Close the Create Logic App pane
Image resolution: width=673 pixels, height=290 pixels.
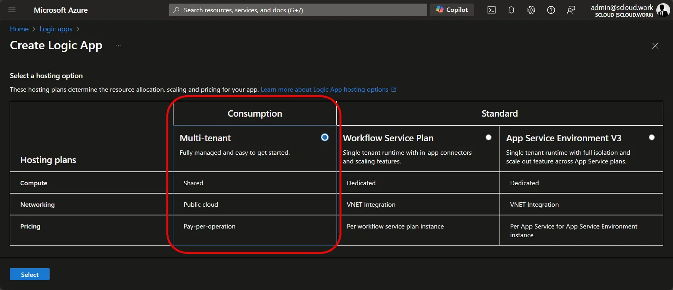pos(655,46)
